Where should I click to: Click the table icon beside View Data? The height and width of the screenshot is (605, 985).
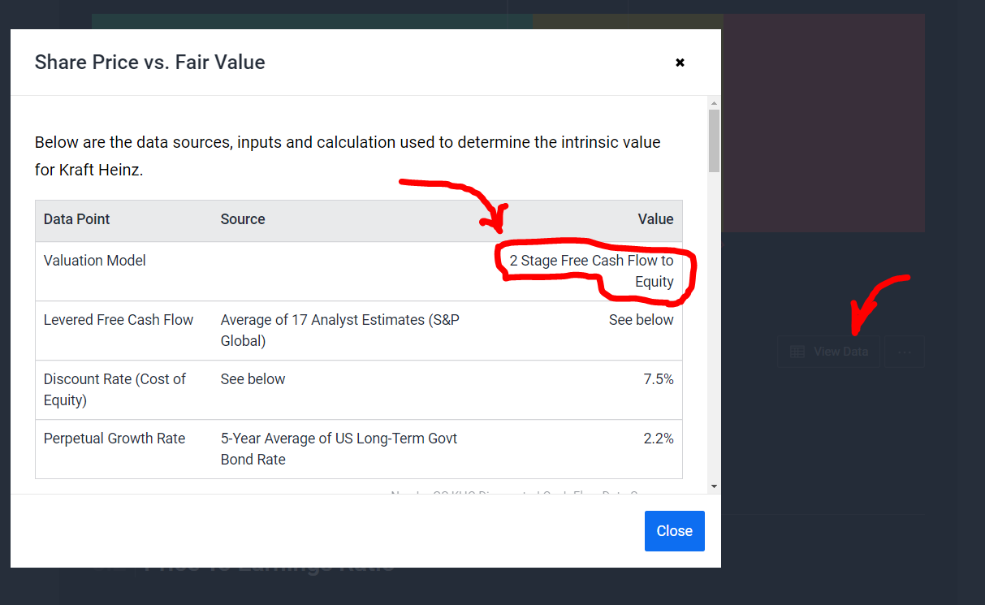797,352
